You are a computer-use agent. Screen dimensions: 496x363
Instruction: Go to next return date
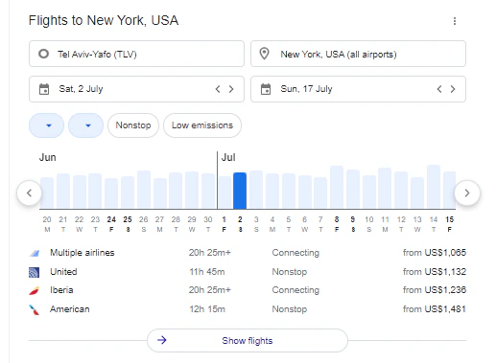(453, 89)
